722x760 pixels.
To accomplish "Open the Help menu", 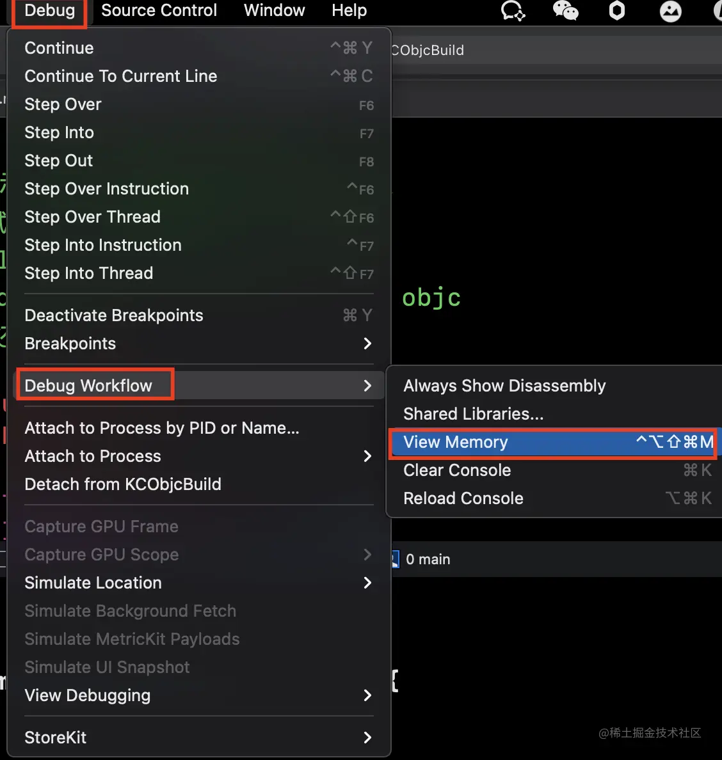I will point(349,11).
